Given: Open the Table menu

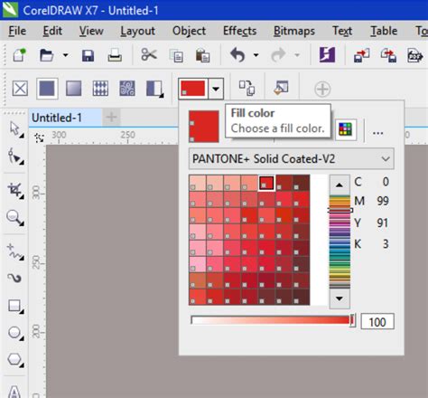Looking at the screenshot, I should [x=384, y=31].
